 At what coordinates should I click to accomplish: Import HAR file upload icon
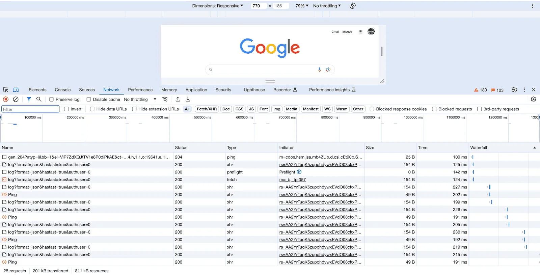[178, 99]
